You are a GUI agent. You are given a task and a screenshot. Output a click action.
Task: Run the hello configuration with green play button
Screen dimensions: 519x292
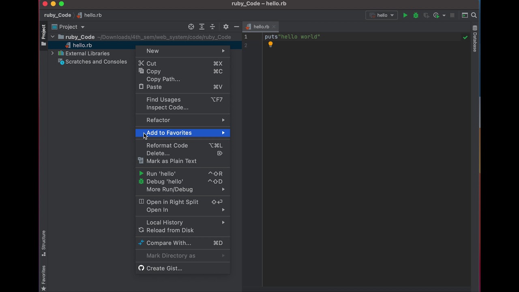[x=405, y=15]
